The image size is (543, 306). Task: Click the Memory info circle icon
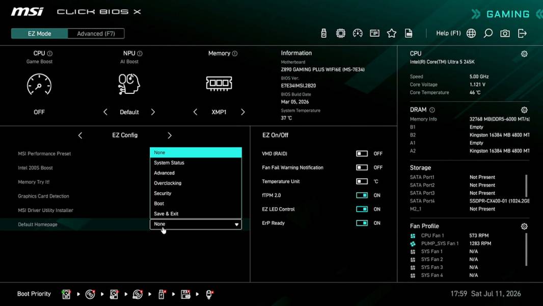tap(235, 54)
